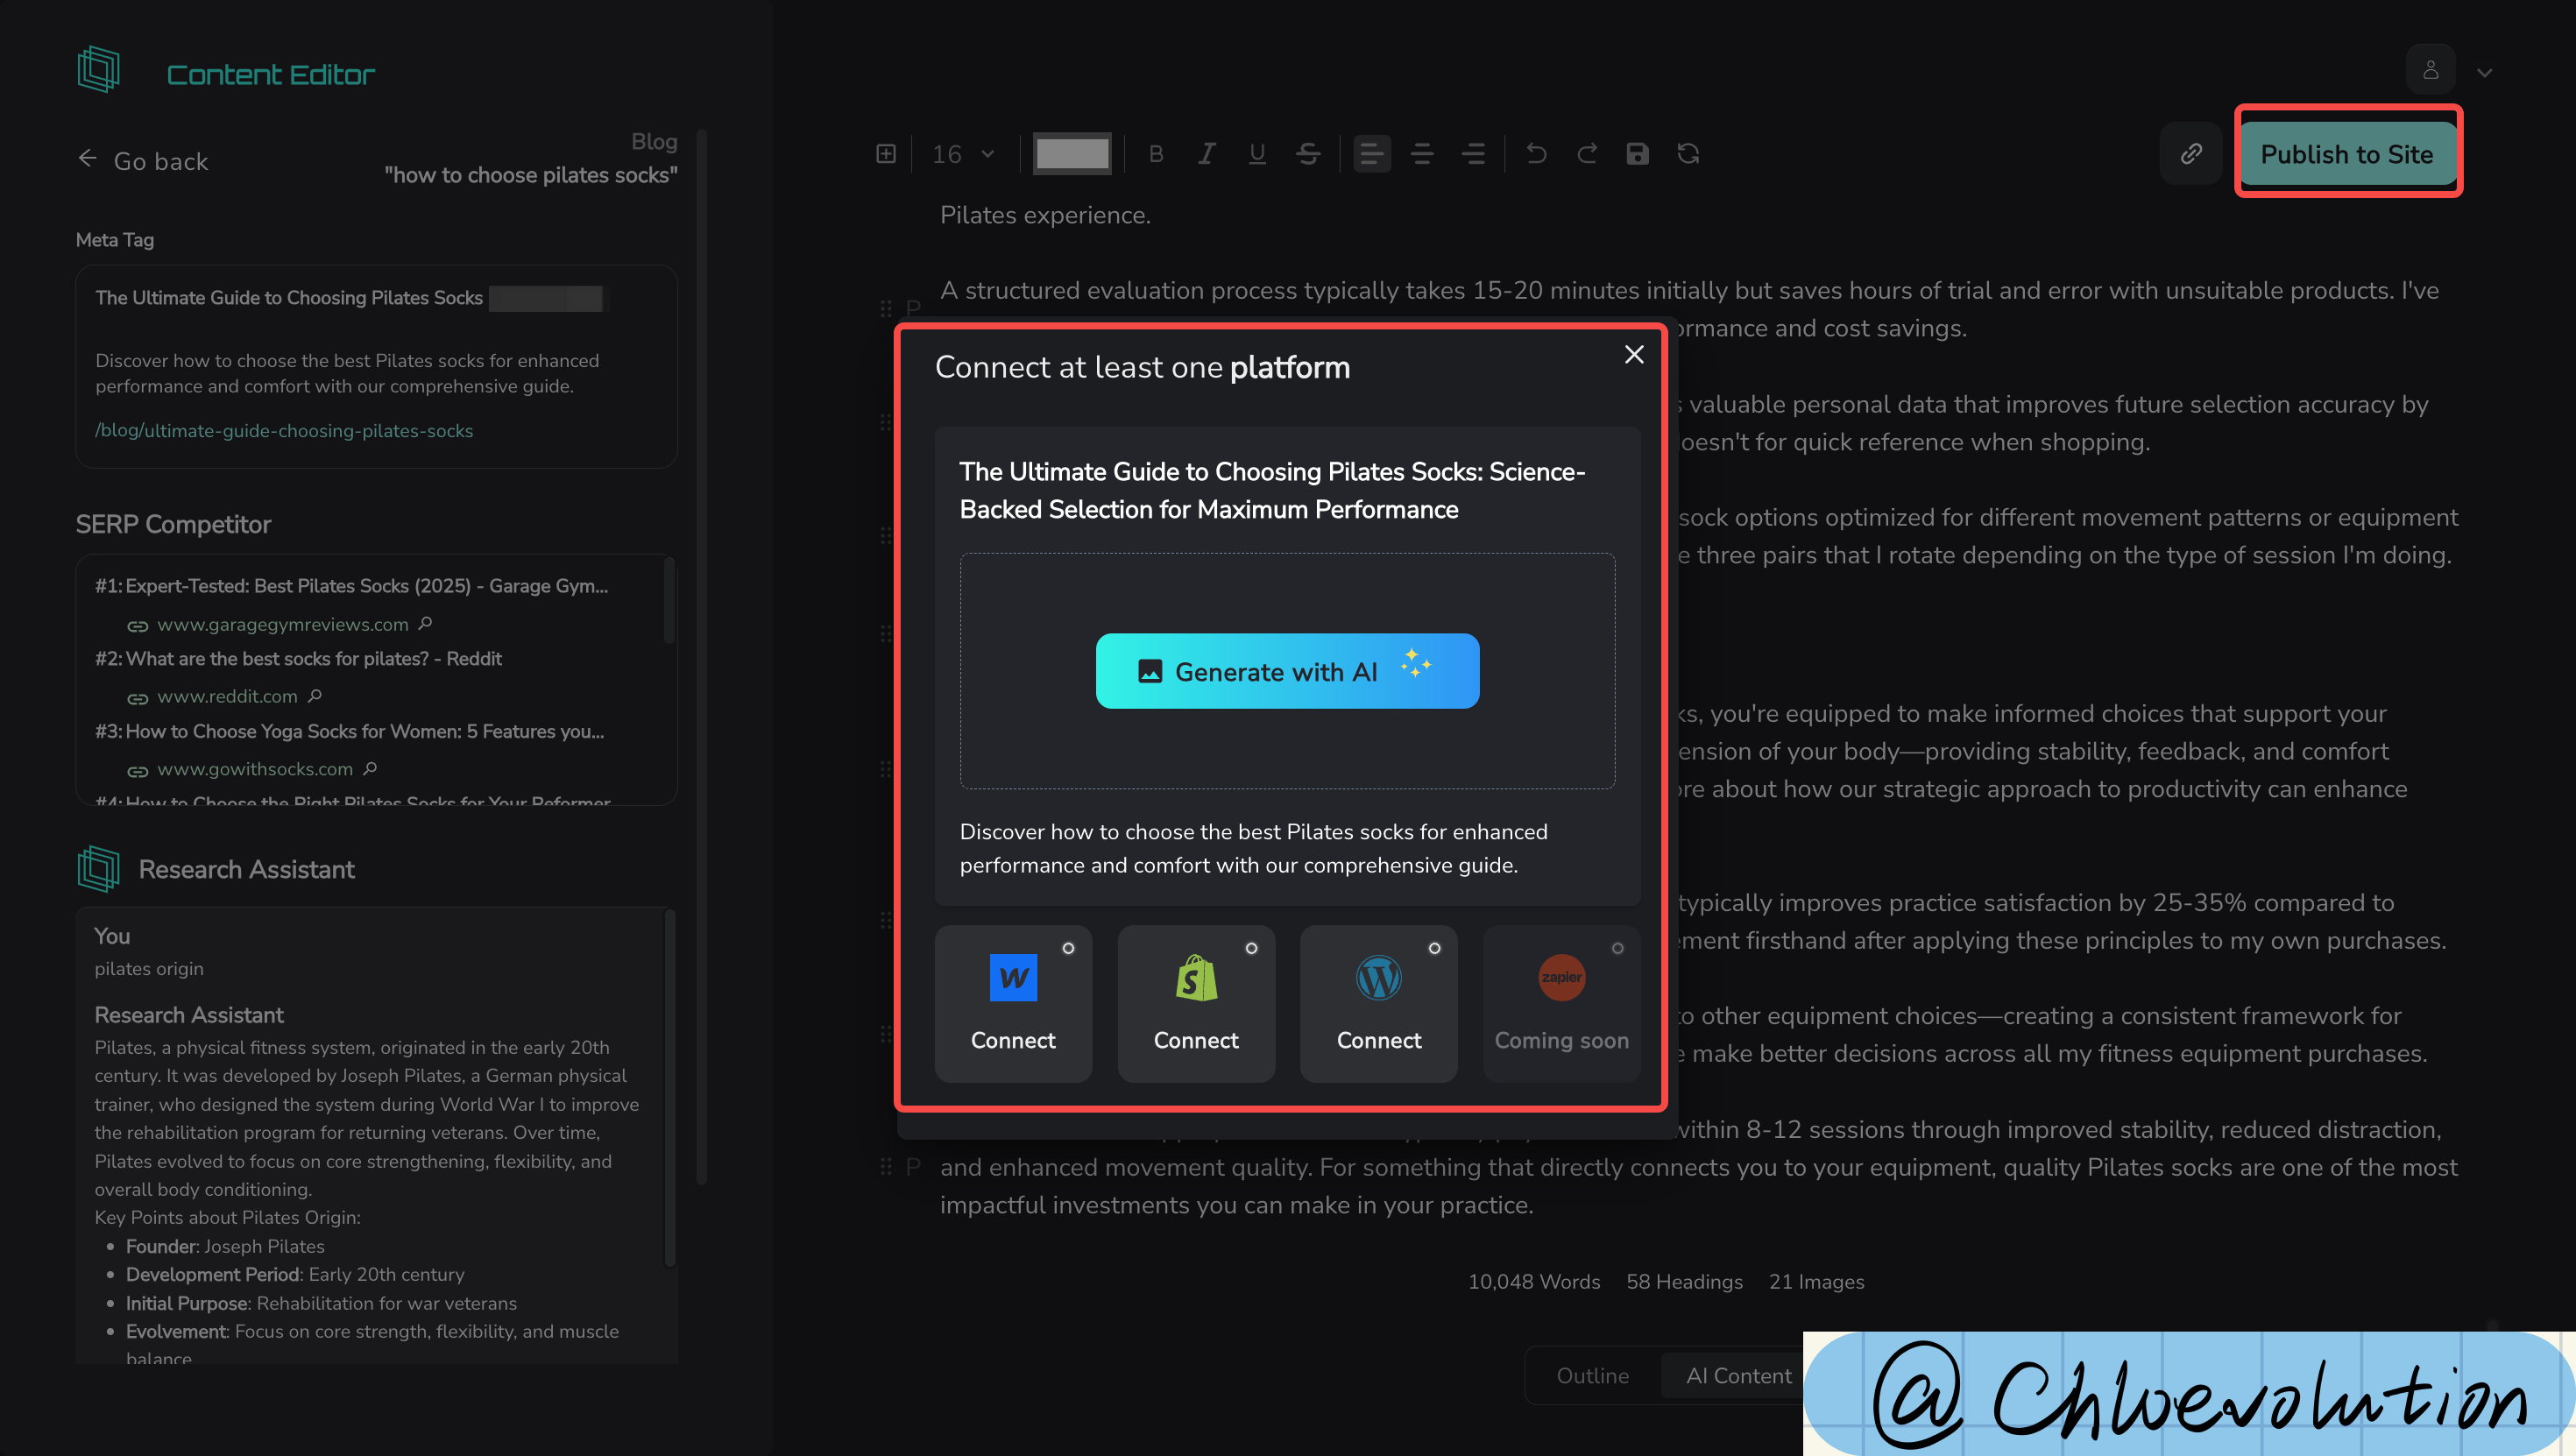Image resolution: width=2576 pixels, height=1456 pixels.
Task: Click the left sidebar panel scrollbar
Action: click(x=702, y=655)
